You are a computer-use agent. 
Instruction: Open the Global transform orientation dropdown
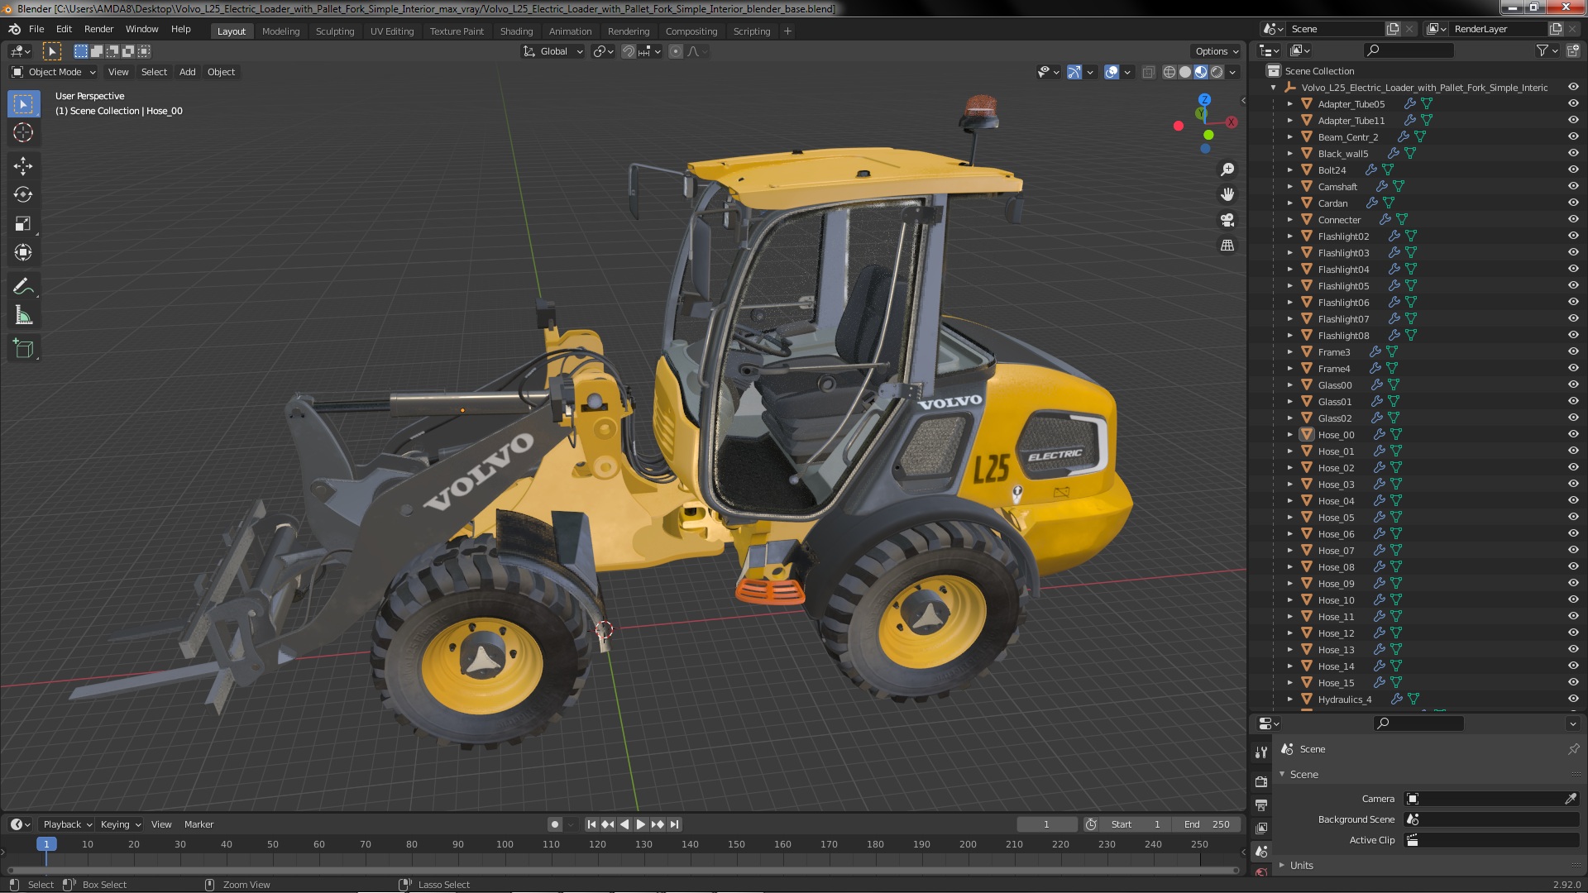point(553,51)
